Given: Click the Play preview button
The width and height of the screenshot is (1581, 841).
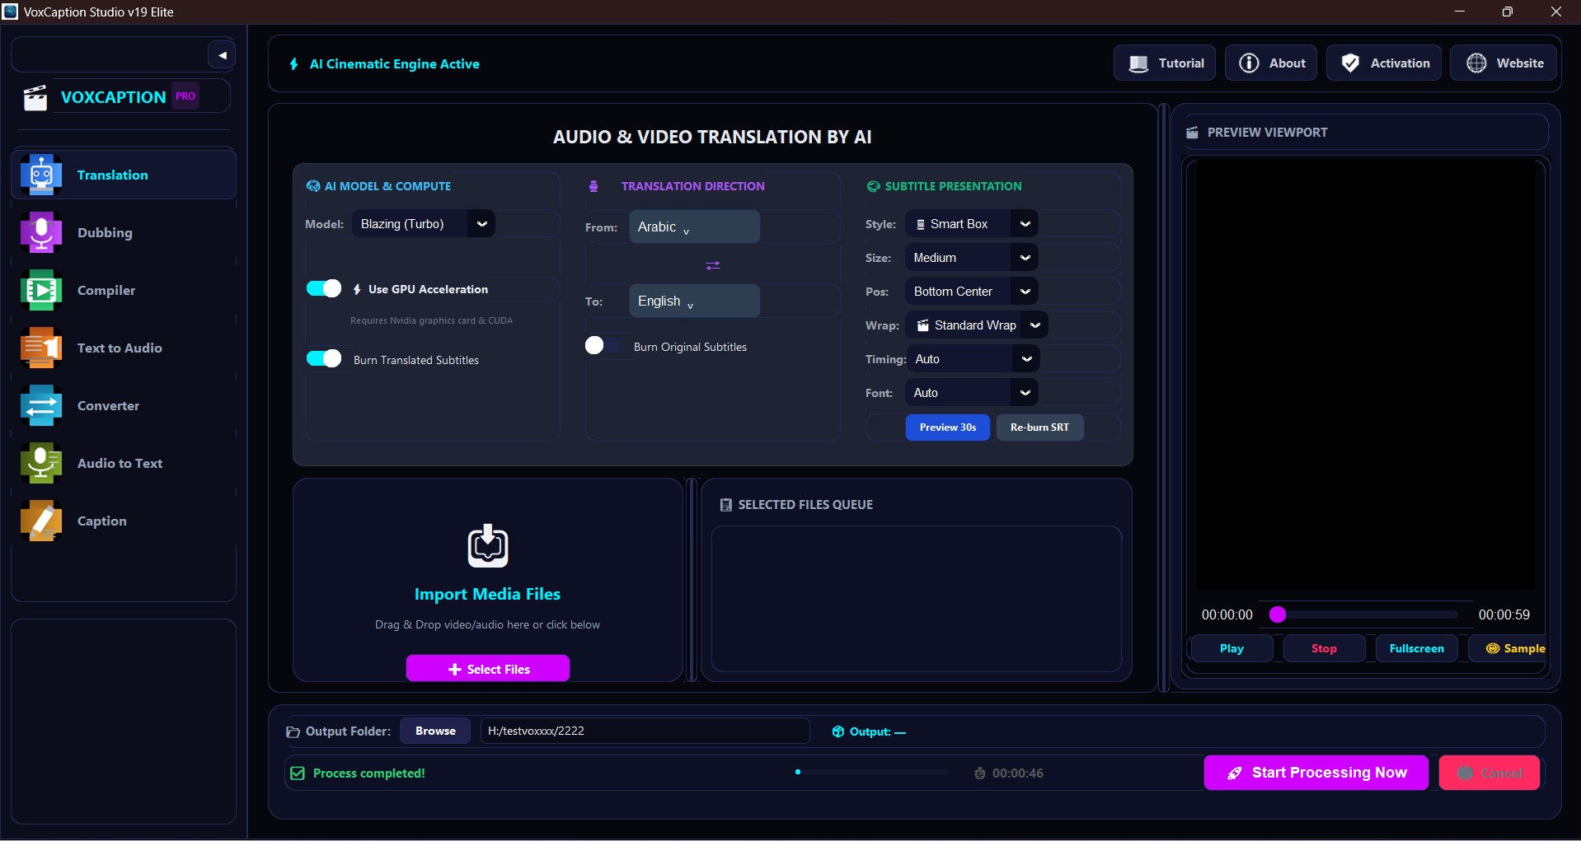Looking at the screenshot, I should [x=1231, y=649].
